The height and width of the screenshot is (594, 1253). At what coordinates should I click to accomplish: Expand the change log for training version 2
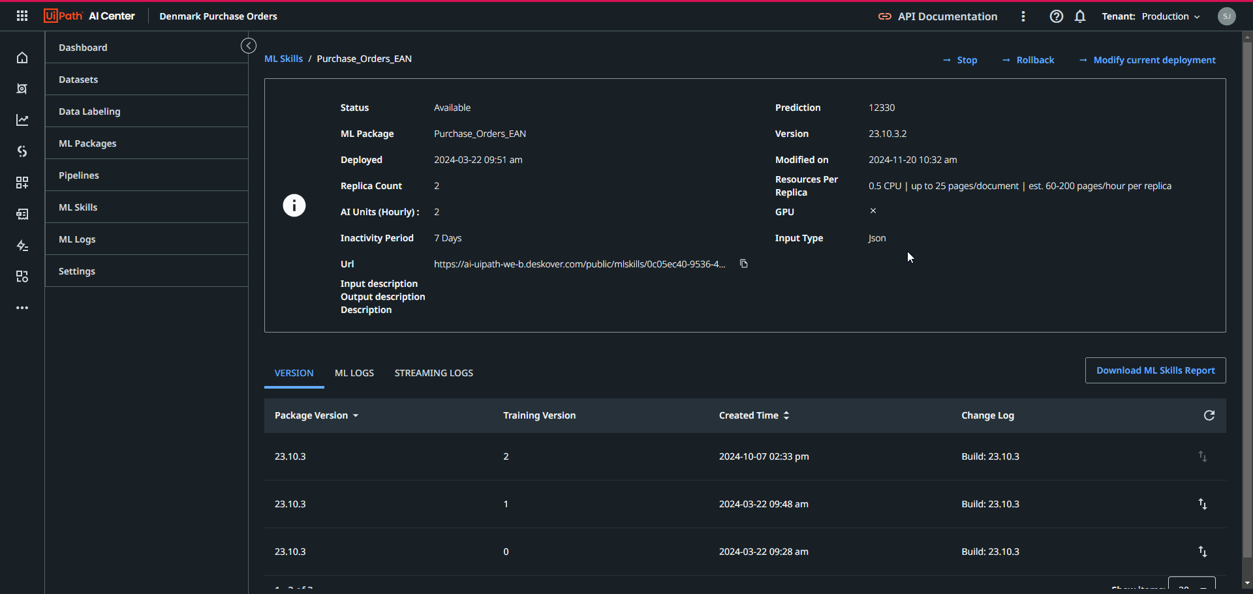(x=1203, y=456)
